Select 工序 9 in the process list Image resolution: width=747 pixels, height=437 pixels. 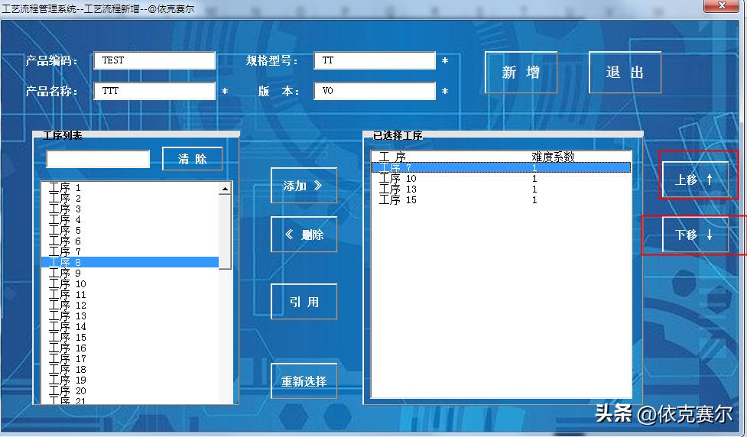tap(129, 274)
